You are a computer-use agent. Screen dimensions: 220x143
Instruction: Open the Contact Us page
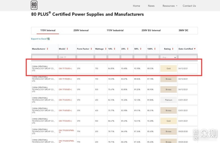189,6
